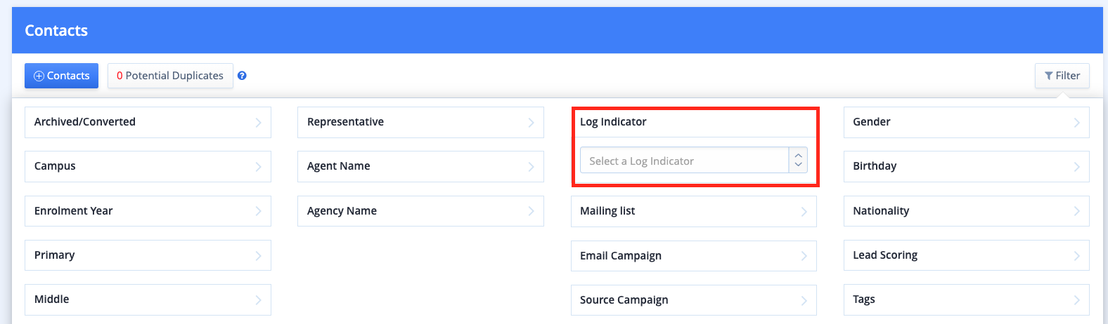Click the Gender filter chevron
Viewport: 1108px width, 324px height.
coord(1076,123)
